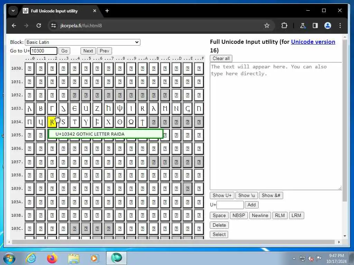Click the U+ code entry field beside Add
The width and height of the screenshot is (354, 265).
point(230,205)
